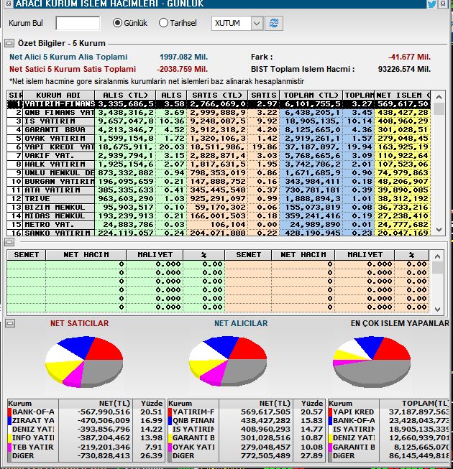Click the right MALIYET column header
Viewport: 453px width, 469px height.
pos(365,255)
